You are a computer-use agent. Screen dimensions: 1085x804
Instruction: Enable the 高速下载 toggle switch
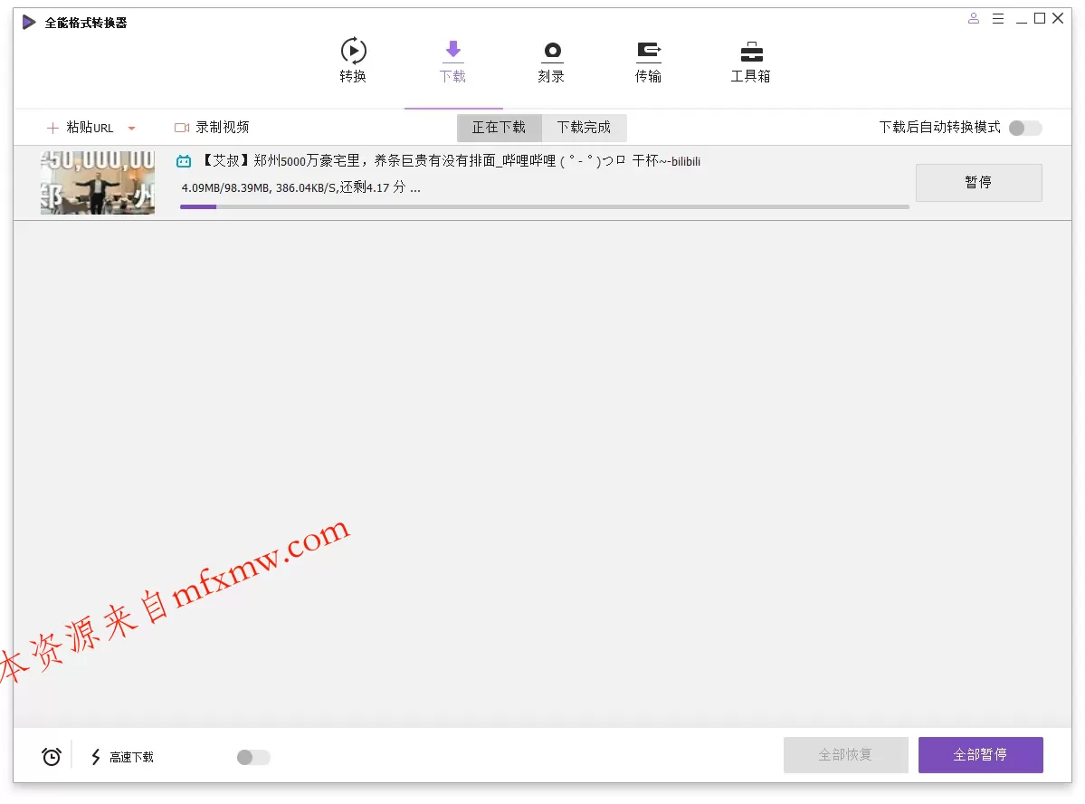[x=253, y=757]
